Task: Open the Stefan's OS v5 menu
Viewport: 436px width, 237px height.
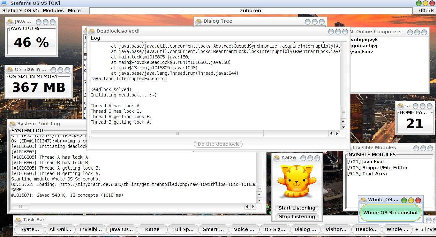Action: click(x=20, y=11)
